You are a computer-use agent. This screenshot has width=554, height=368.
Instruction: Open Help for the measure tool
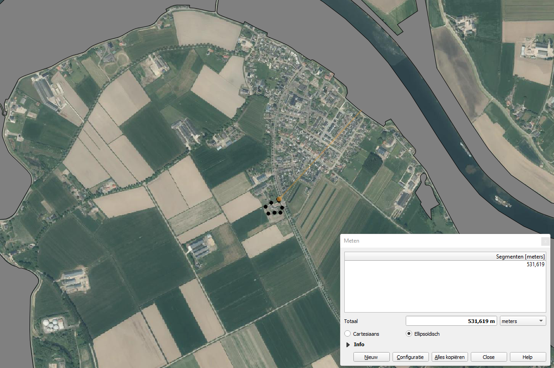point(528,357)
